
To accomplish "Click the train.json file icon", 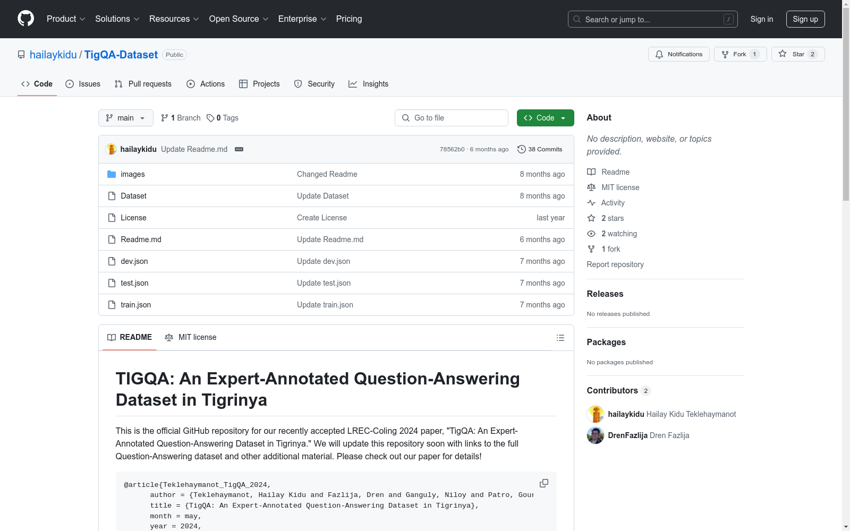I will point(112,305).
